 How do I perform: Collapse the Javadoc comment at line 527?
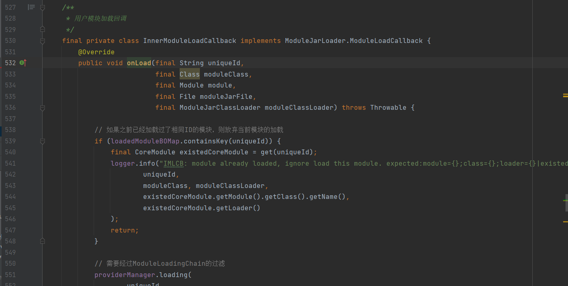pyautogui.click(x=43, y=7)
